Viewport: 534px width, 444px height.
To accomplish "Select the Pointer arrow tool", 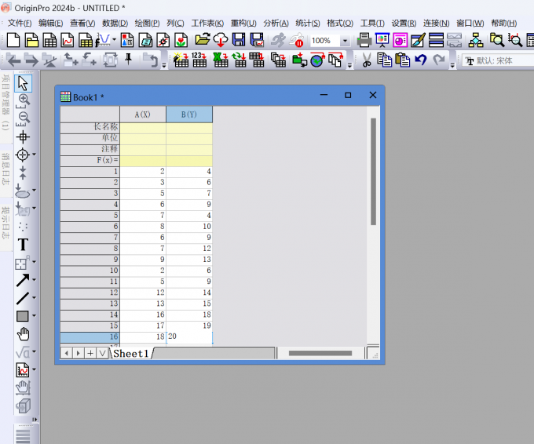I will point(23,83).
